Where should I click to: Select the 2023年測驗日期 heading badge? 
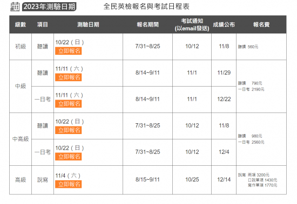[49, 7]
